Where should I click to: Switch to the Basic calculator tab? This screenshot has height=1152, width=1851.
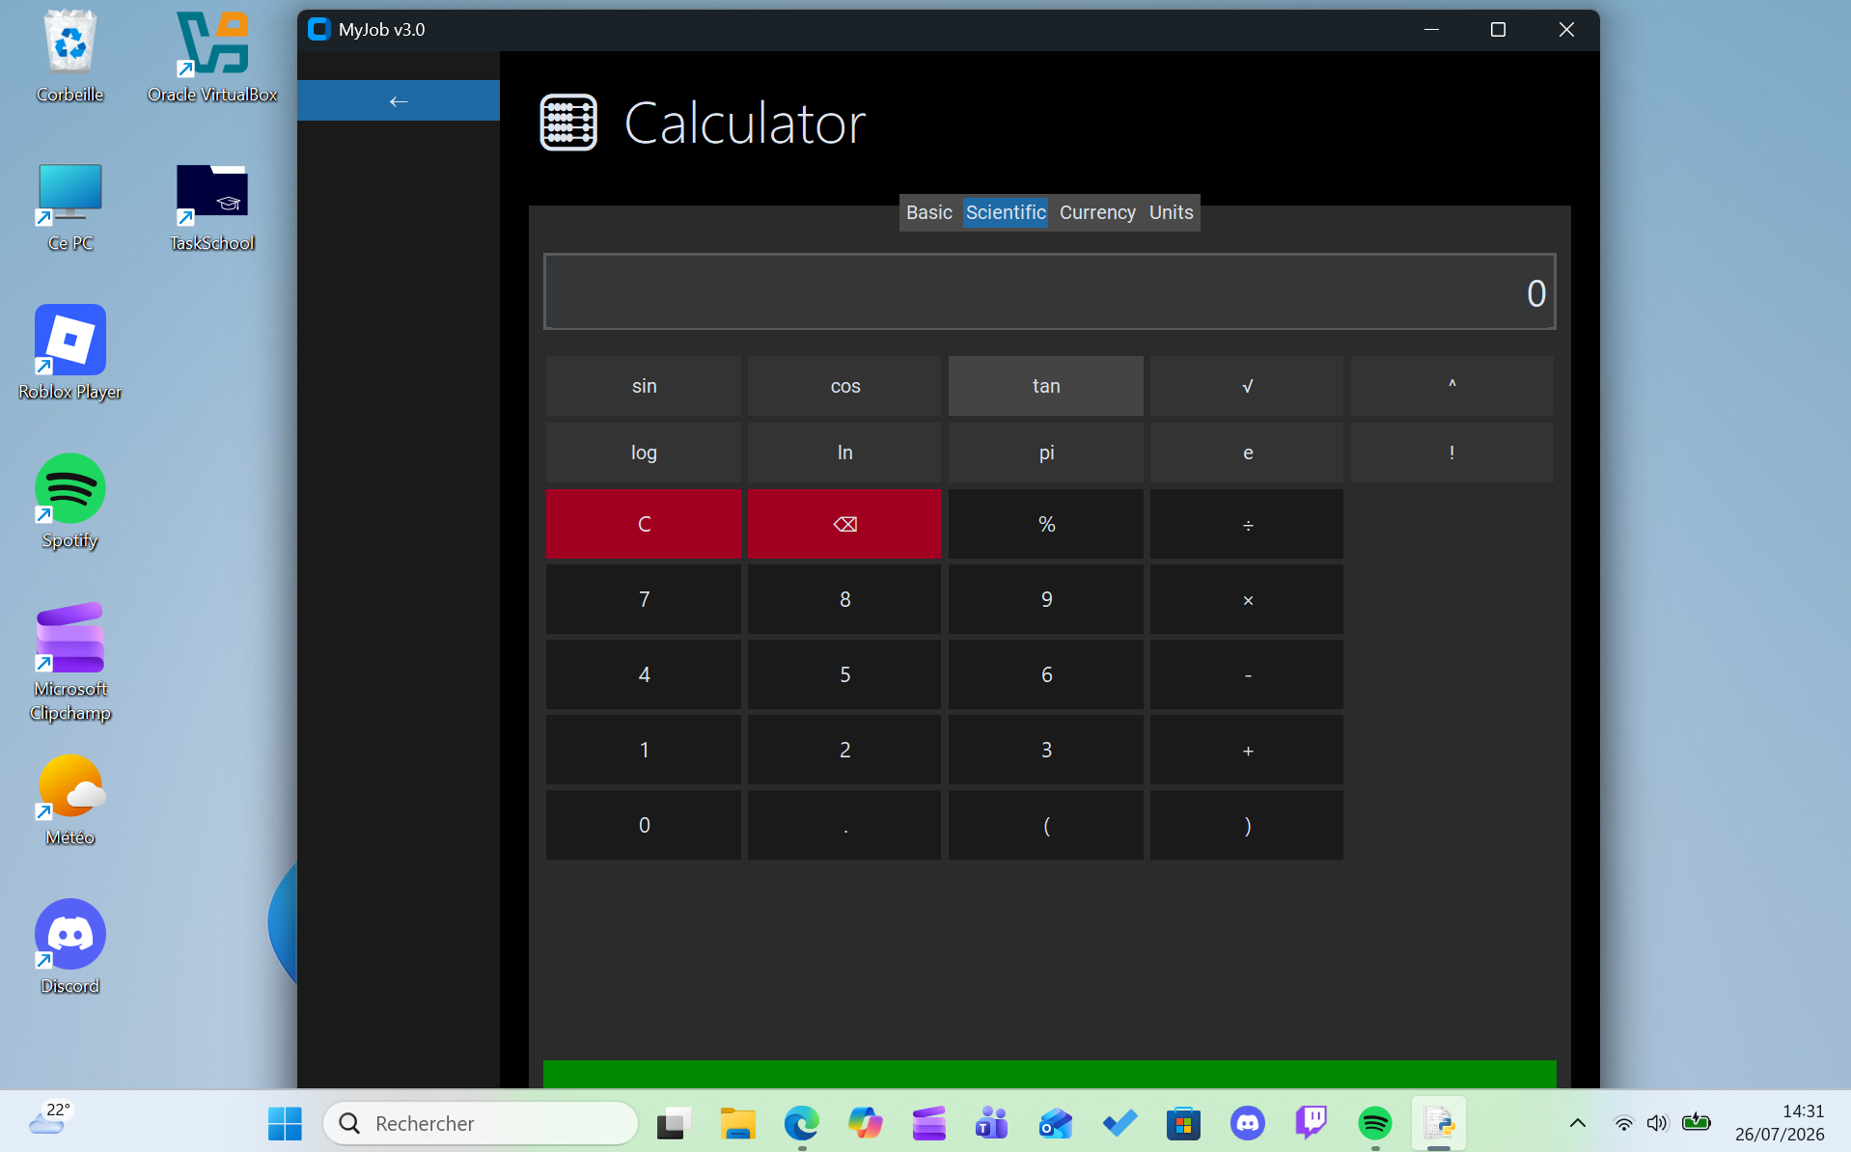(x=929, y=212)
